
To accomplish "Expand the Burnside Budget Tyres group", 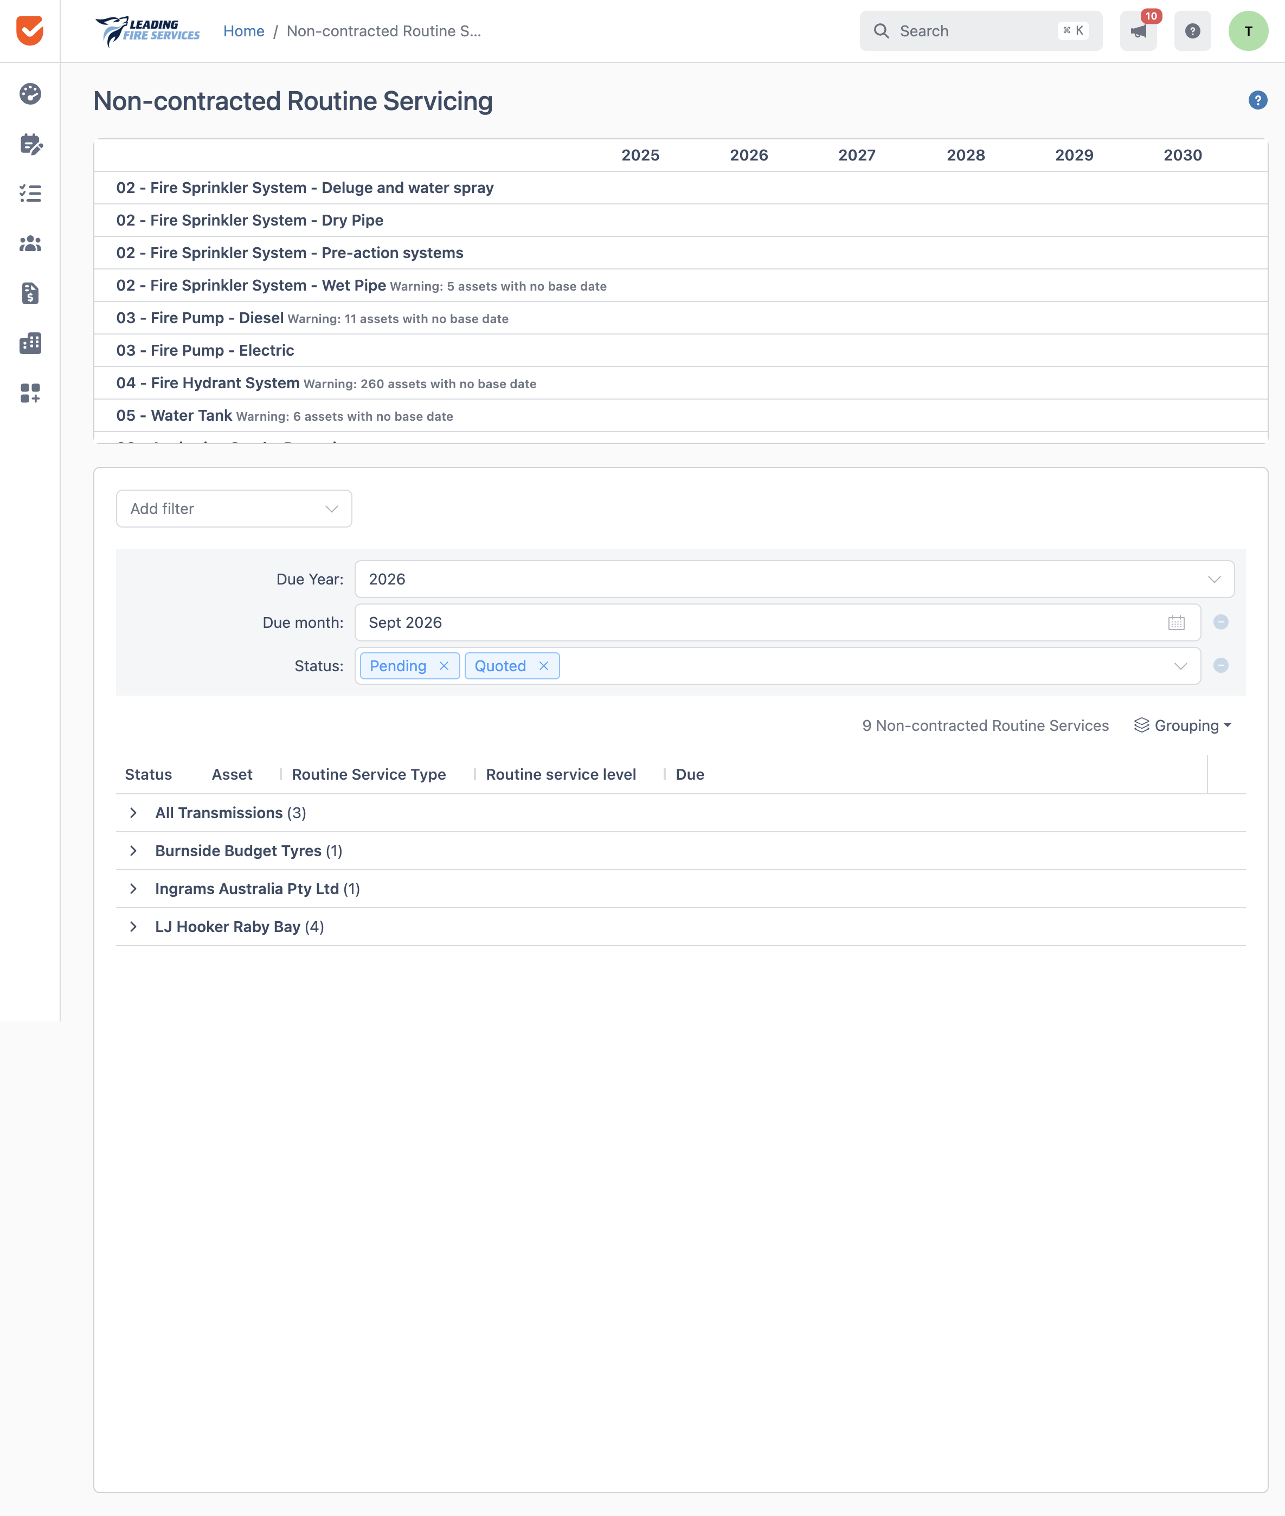I will click(x=133, y=851).
